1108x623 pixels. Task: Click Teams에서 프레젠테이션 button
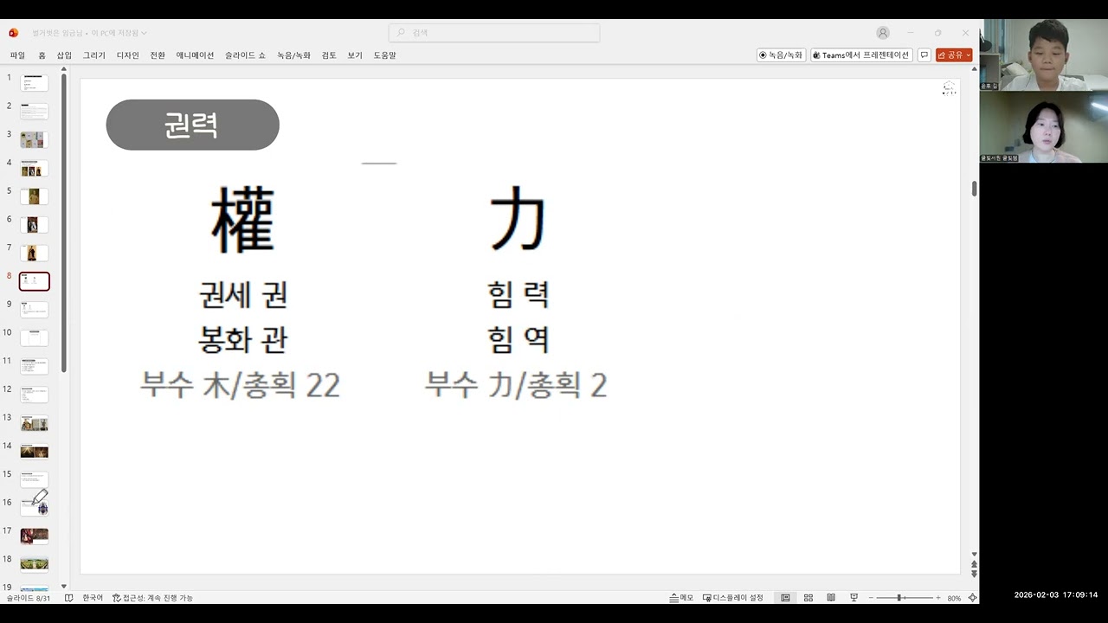862,55
